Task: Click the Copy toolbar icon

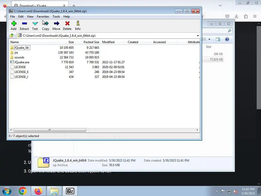Action: (46, 23)
